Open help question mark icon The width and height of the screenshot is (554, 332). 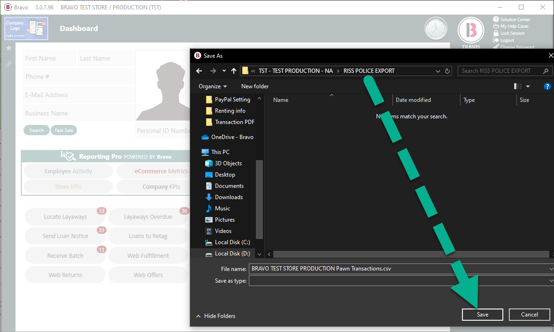point(547,86)
